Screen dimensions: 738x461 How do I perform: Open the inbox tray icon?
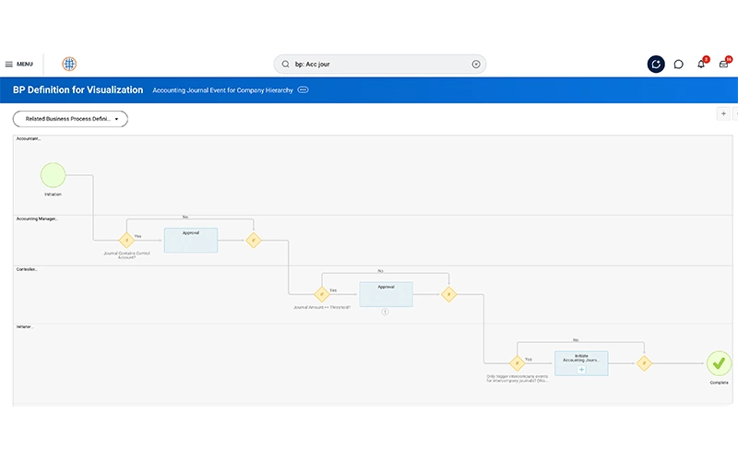pyautogui.click(x=723, y=64)
